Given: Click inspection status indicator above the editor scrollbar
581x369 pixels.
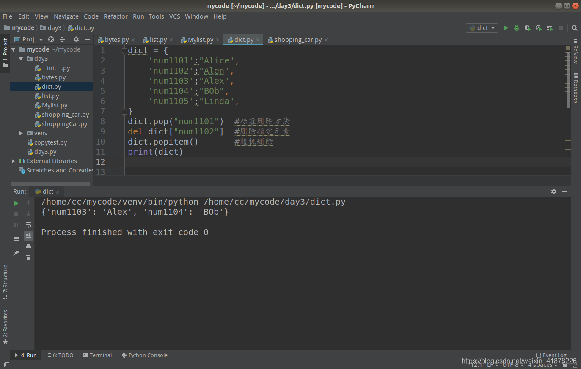Looking at the screenshot, I should [x=568, y=49].
